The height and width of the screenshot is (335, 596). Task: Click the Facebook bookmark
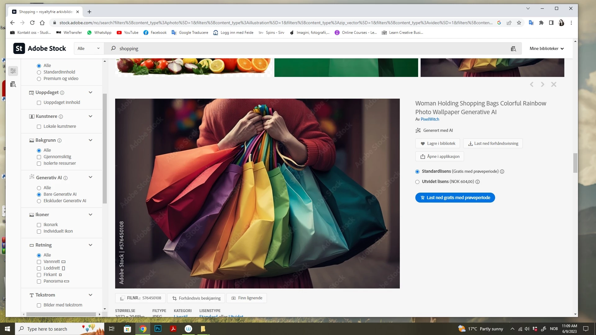click(155, 33)
